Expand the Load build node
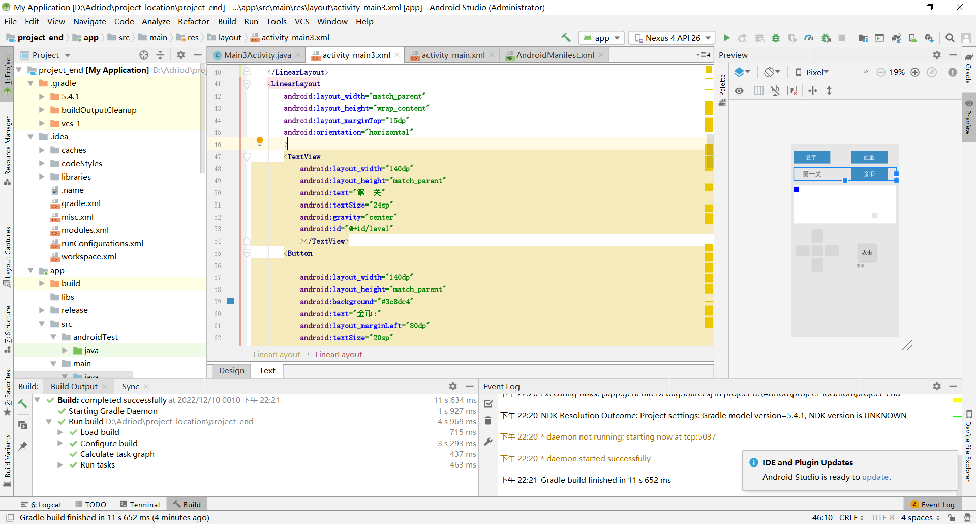The width and height of the screenshot is (976, 524). [60, 432]
